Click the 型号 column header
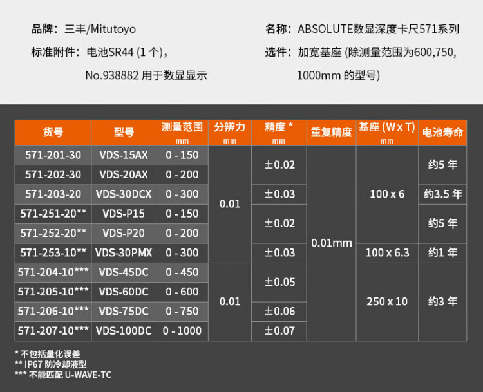The width and height of the screenshot is (483, 392). tap(124, 133)
